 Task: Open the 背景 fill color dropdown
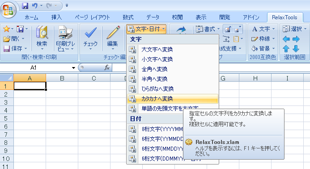click(263, 48)
